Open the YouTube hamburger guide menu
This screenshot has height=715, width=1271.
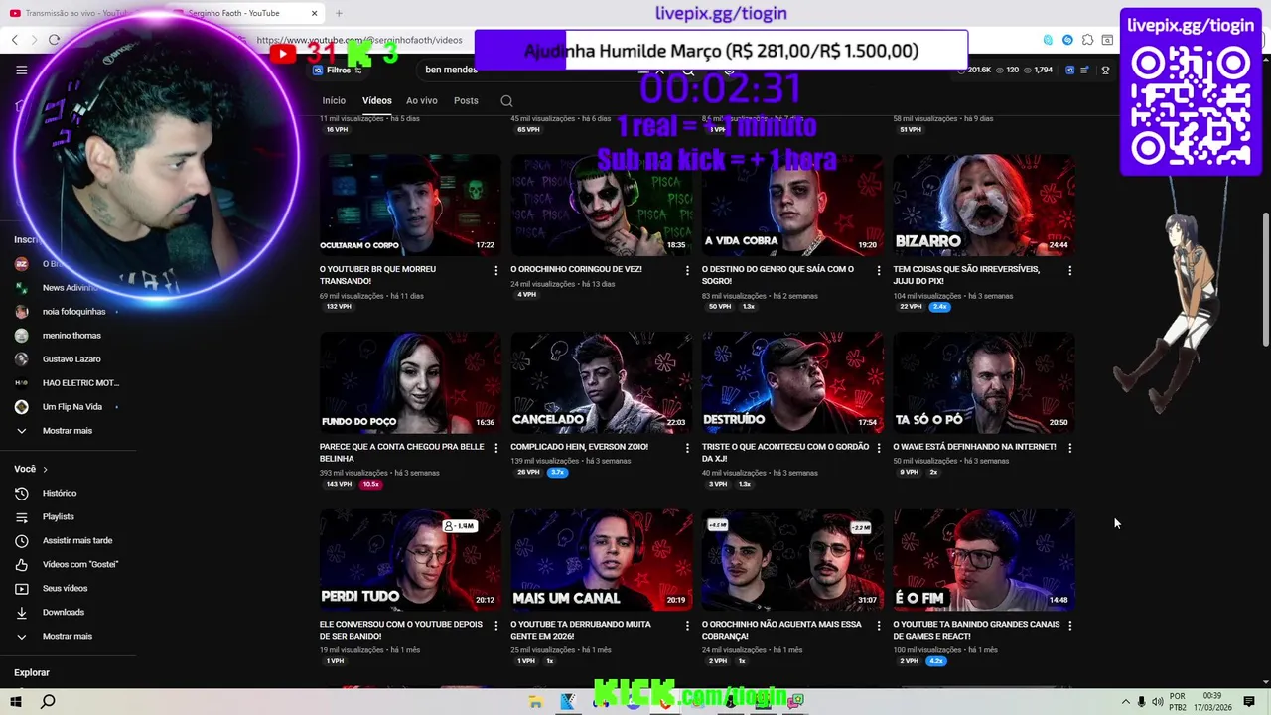click(21, 70)
